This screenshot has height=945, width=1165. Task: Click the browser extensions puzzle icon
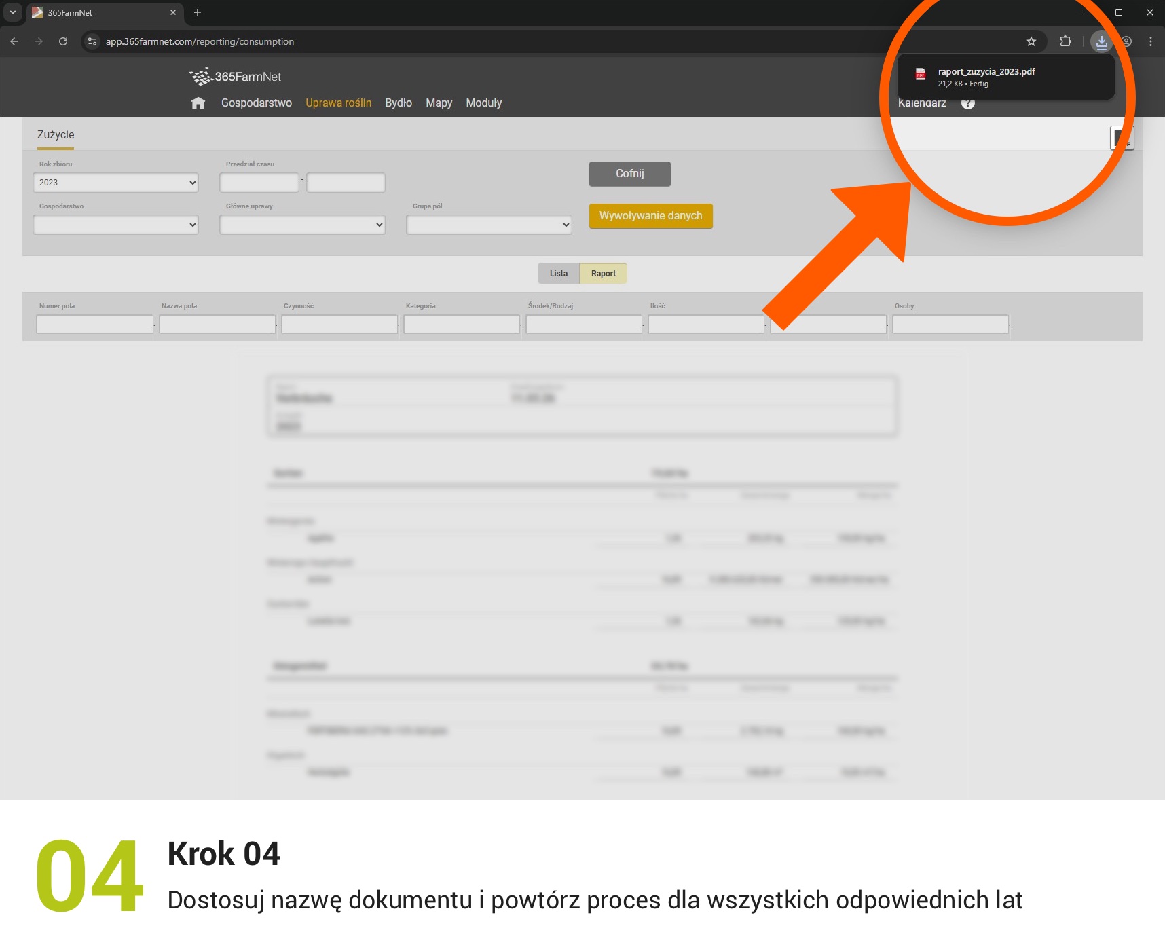[x=1065, y=41]
